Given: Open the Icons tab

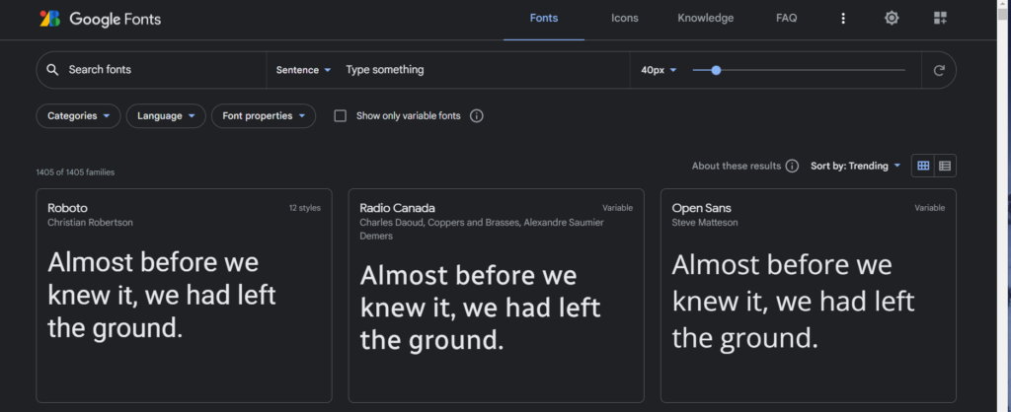Looking at the screenshot, I should point(625,18).
